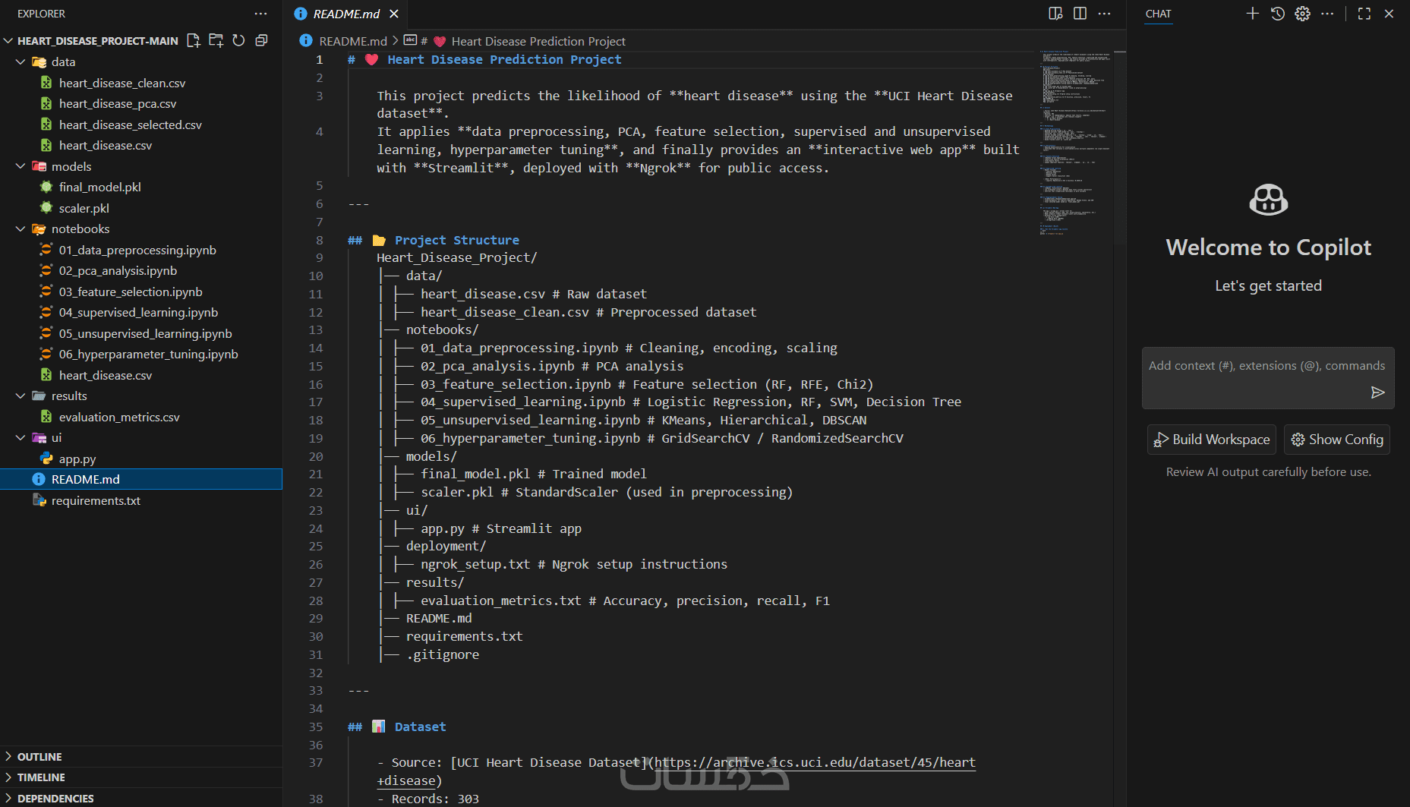This screenshot has width=1410, height=807.
Task: Start a new Copilot chat
Action: coord(1253,14)
